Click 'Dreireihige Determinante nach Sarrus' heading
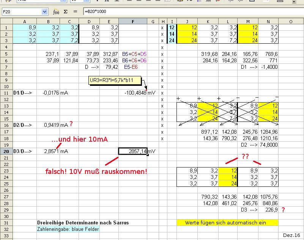The image size is (304, 240). [x=83, y=223]
